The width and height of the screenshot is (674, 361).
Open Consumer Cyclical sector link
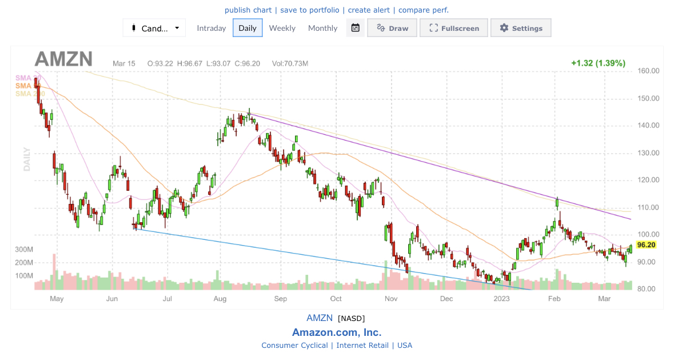tap(294, 345)
